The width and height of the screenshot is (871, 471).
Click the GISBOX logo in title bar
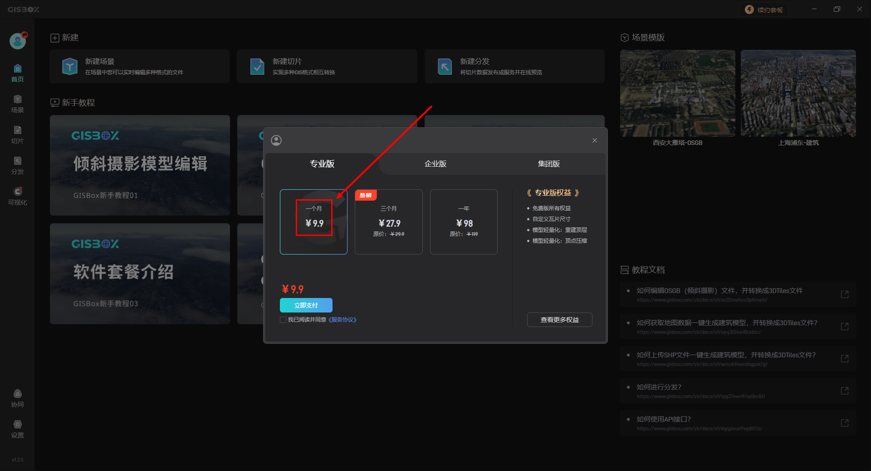pos(24,10)
